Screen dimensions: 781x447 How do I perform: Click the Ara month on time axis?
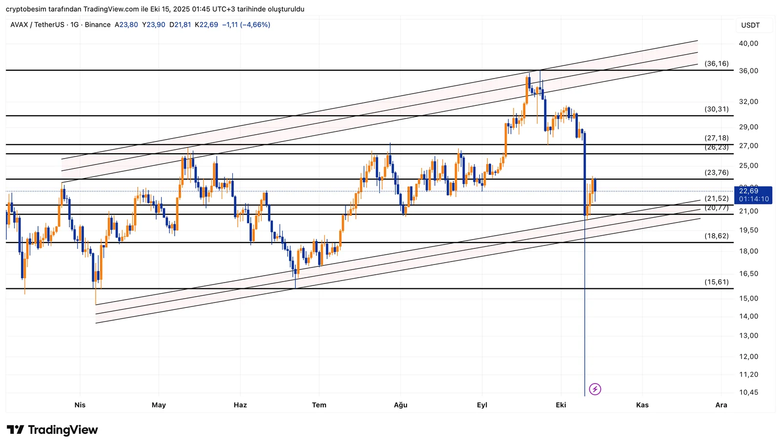coord(721,405)
